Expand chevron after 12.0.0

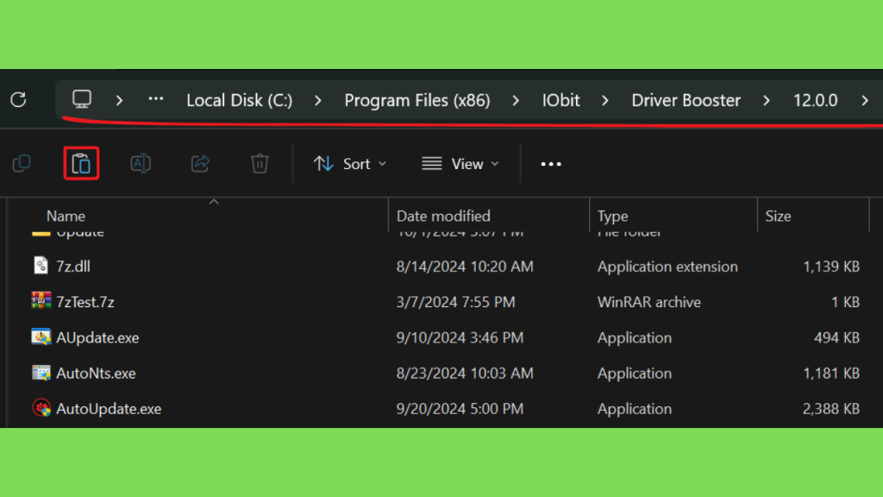865,100
